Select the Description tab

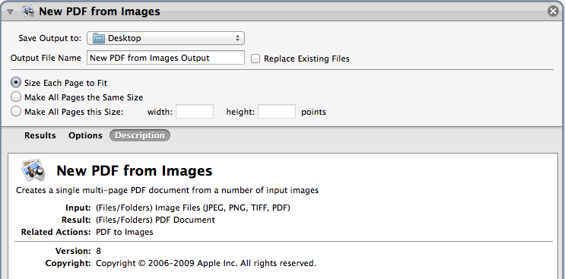[140, 136]
